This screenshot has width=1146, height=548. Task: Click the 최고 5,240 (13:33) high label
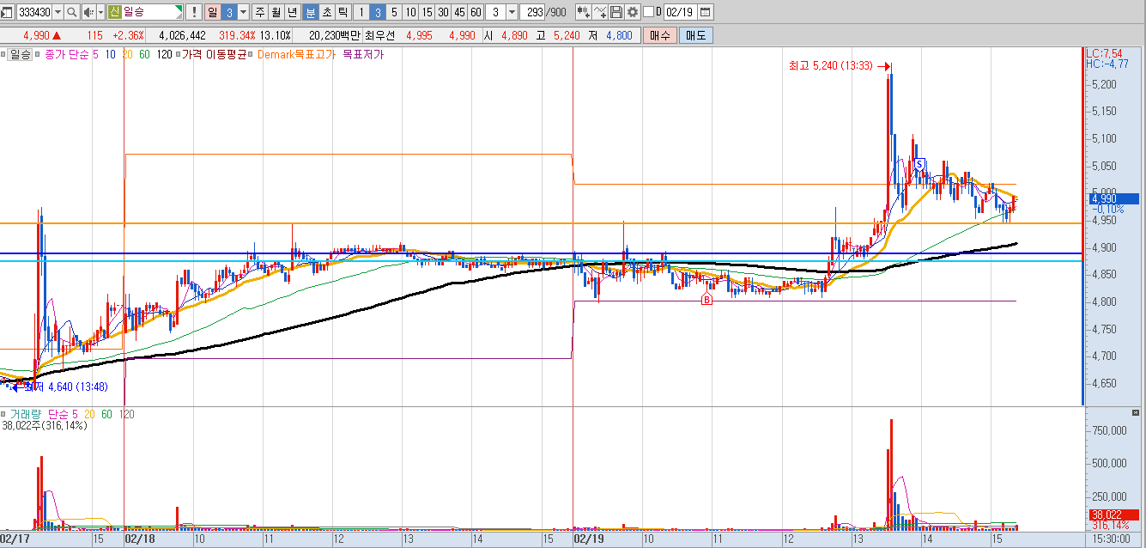coord(830,65)
